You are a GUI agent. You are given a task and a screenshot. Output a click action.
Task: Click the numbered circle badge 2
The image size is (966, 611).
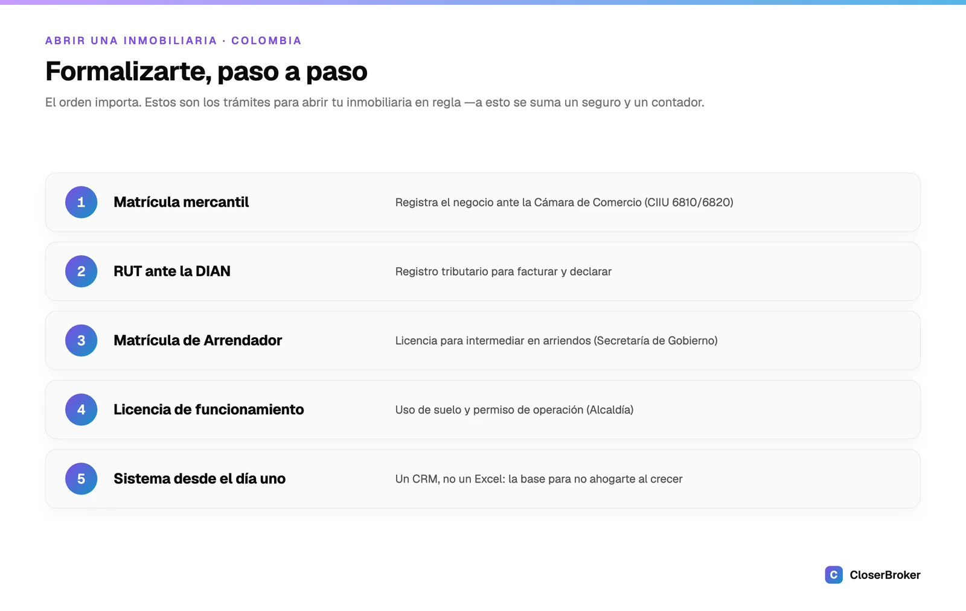click(82, 271)
